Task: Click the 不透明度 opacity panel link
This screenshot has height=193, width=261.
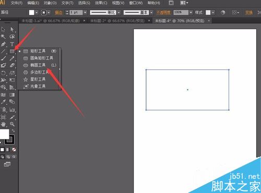Action: (163, 13)
